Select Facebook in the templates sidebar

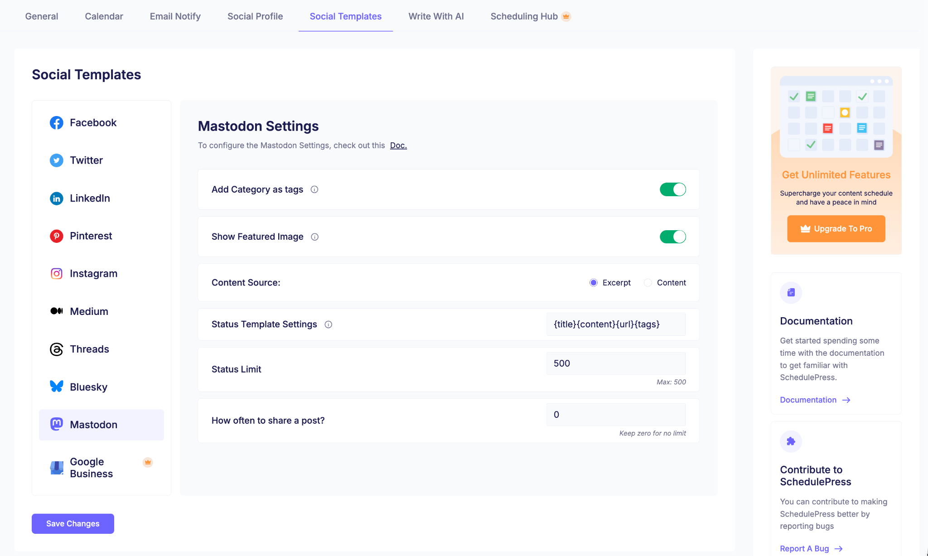click(x=101, y=123)
